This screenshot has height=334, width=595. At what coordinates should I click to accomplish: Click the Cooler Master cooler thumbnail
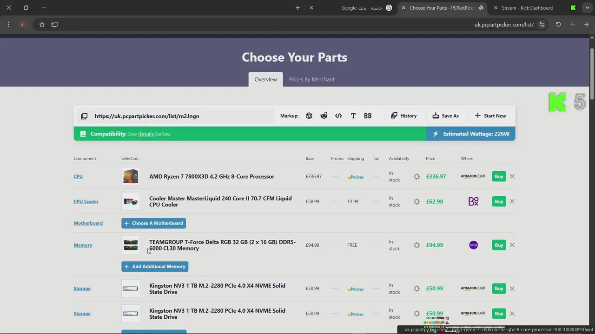131,201
